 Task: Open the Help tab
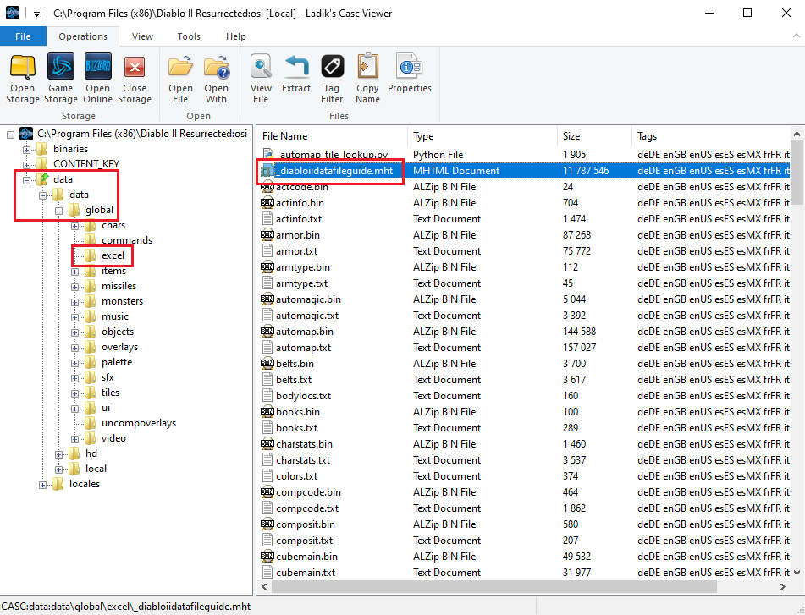tap(235, 36)
